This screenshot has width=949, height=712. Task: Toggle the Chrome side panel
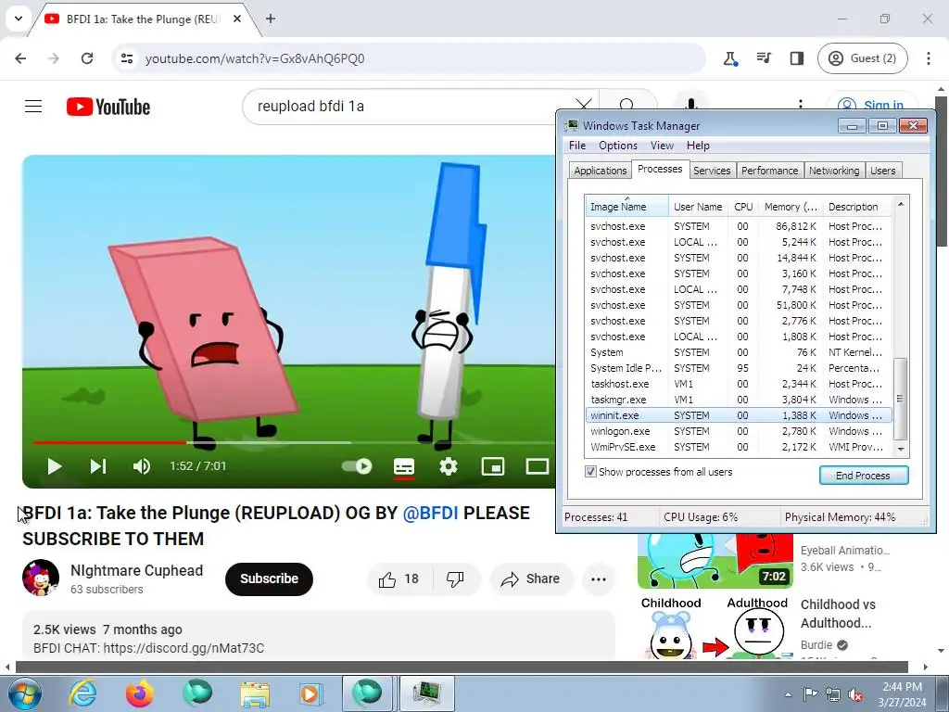[x=796, y=58]
